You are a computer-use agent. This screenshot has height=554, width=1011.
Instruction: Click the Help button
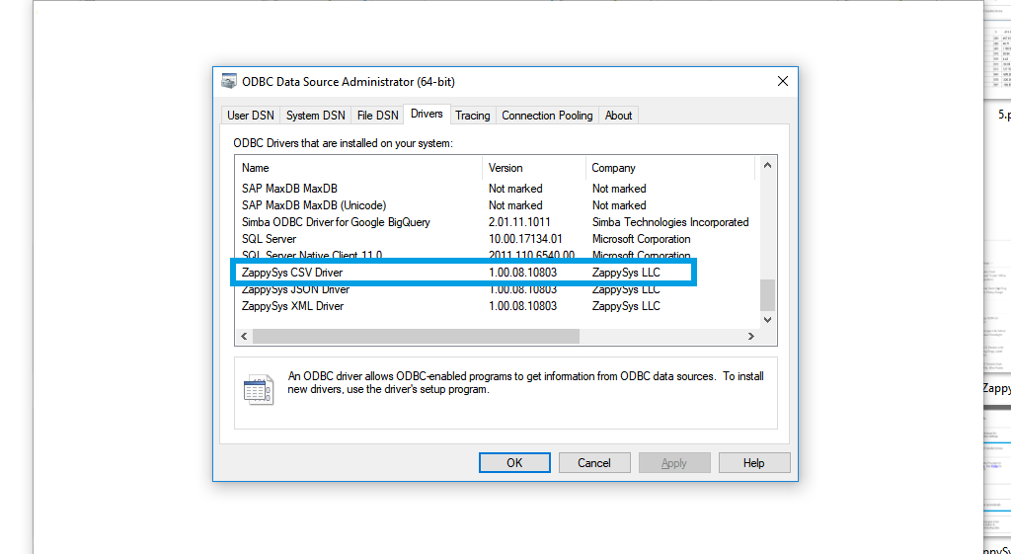click(x=753, y=463)
